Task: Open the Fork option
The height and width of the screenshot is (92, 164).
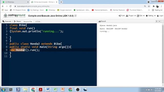Action: pyautogui.click(x=121, y=16)
